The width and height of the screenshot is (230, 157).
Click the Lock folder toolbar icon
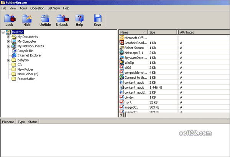tap(10, 18)
